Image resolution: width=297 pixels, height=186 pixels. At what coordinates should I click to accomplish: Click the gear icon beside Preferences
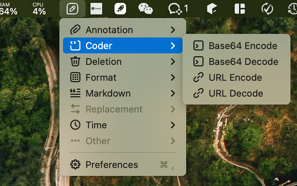click(x=75, y=164)
